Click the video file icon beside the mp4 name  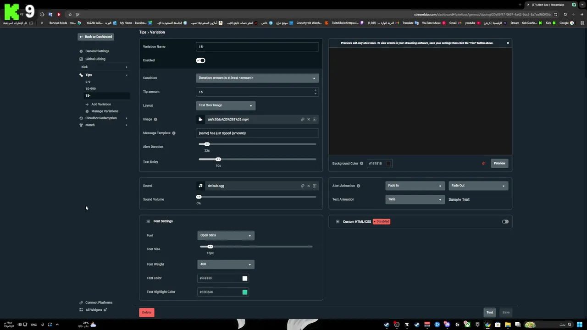click(x=200, y=119)
